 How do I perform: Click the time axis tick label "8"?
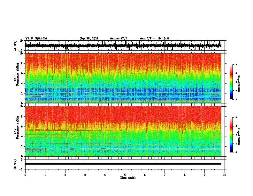pyautogui.click(x=185, y=175)
